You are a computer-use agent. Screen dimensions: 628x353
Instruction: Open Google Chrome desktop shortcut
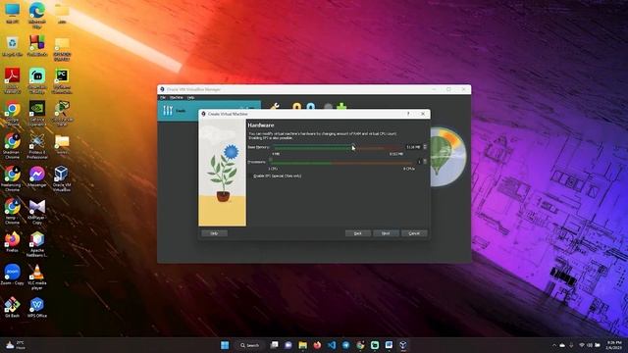(x=12, y=114)
